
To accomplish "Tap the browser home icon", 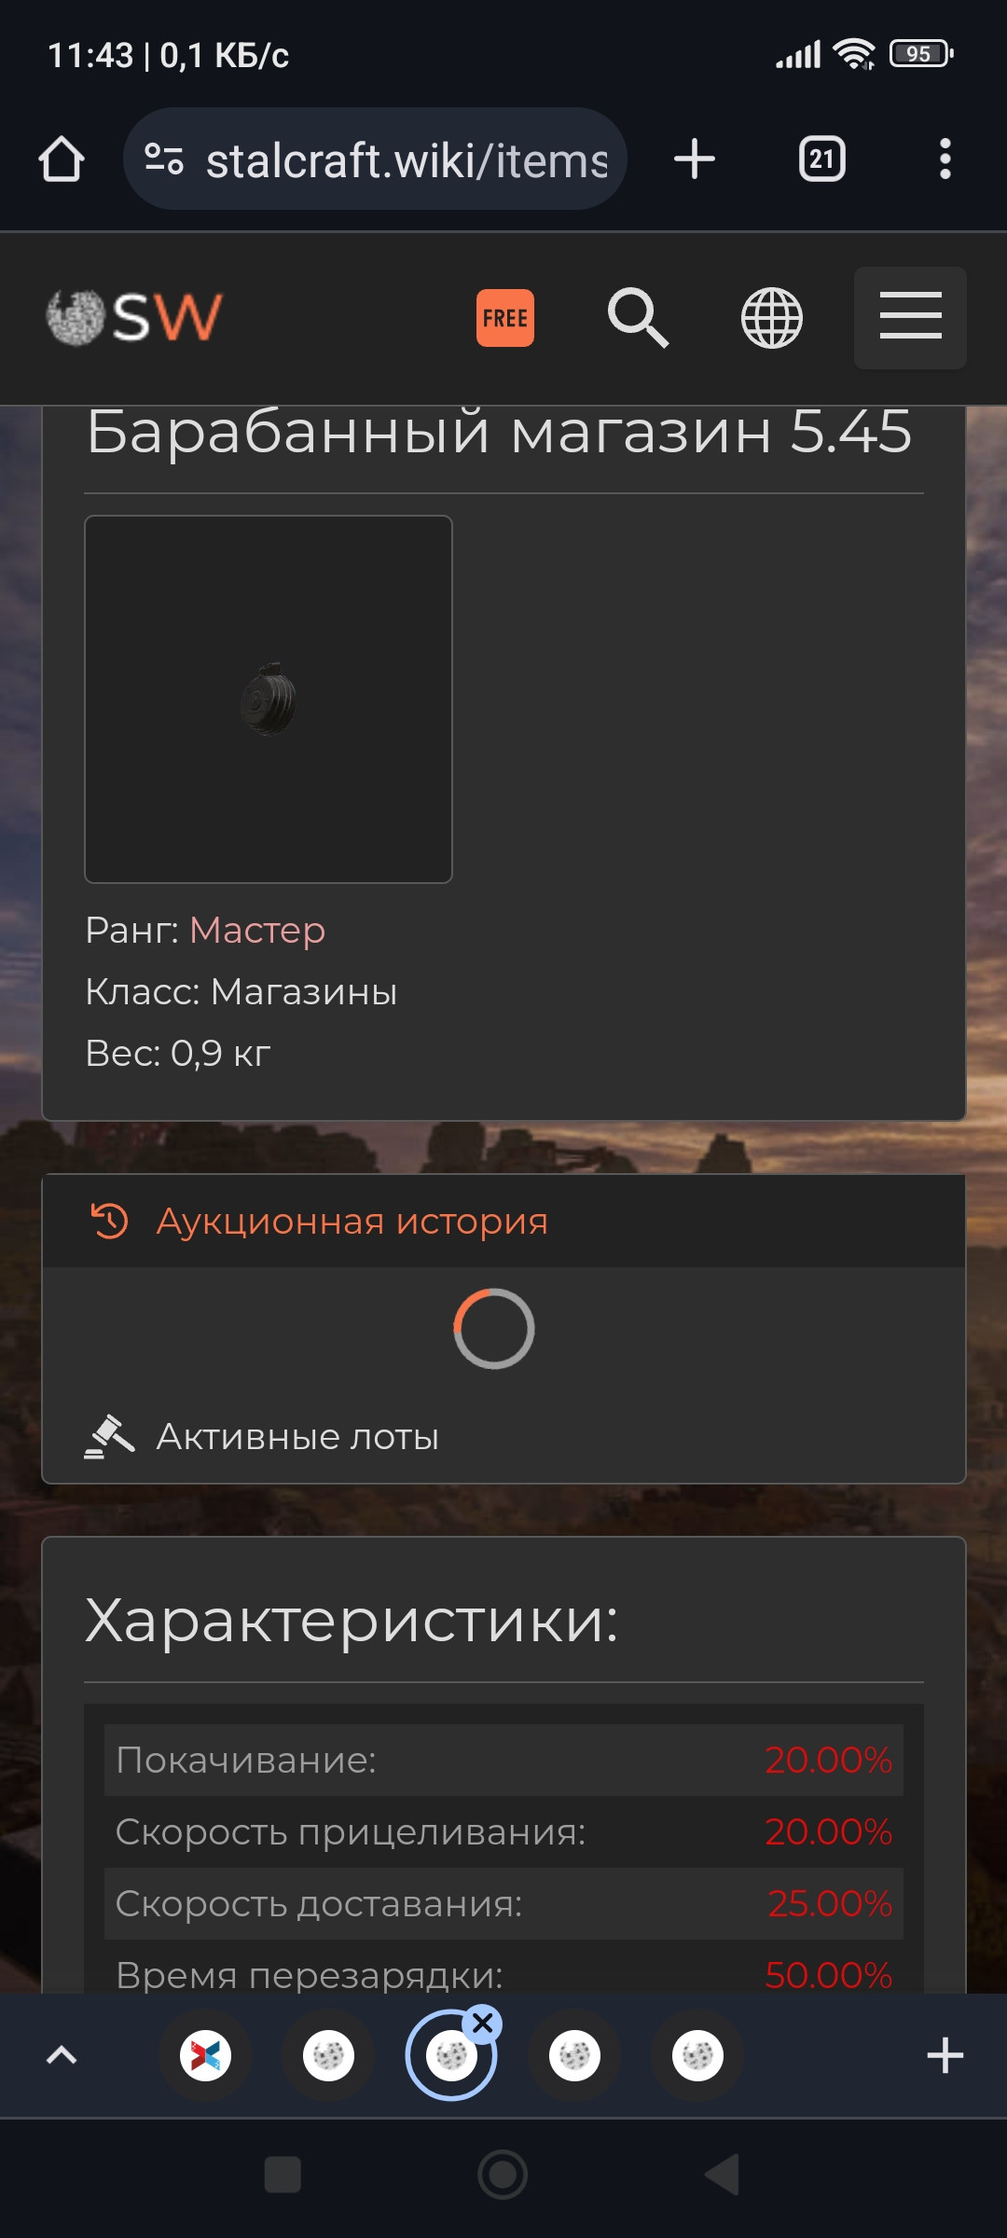I will click(x=62, y=159).
